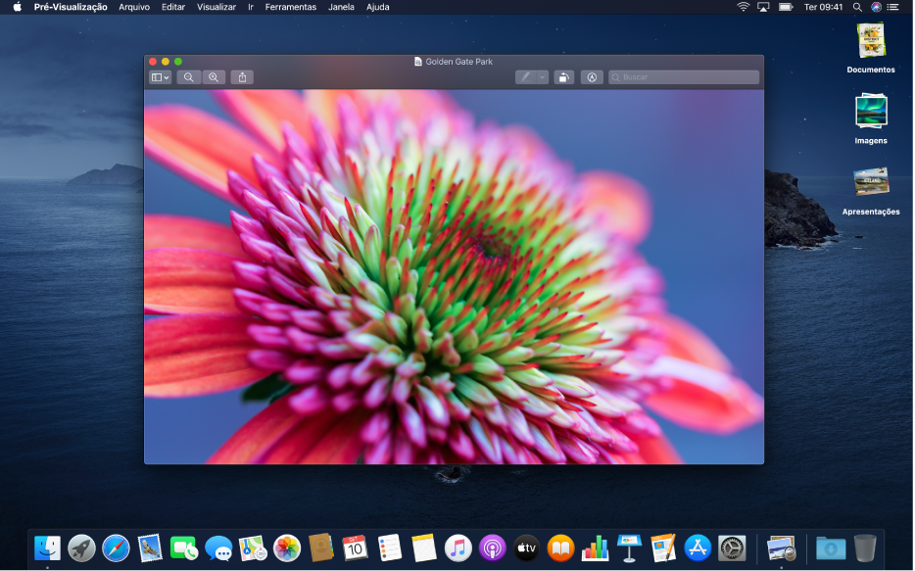The image size is (915, 571).
Task: Rotate the image using the rotate icon
Action: (x=563, y=76)
